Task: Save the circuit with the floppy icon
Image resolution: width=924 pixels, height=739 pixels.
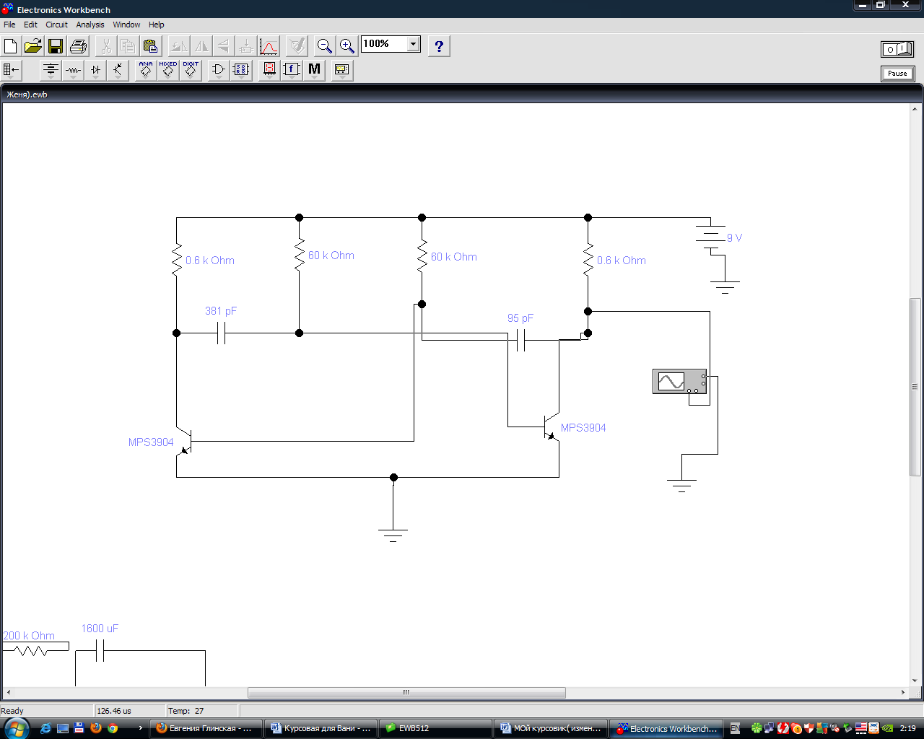Action: click(x=56, y=47)
